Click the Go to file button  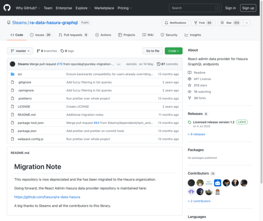(152, 51)
